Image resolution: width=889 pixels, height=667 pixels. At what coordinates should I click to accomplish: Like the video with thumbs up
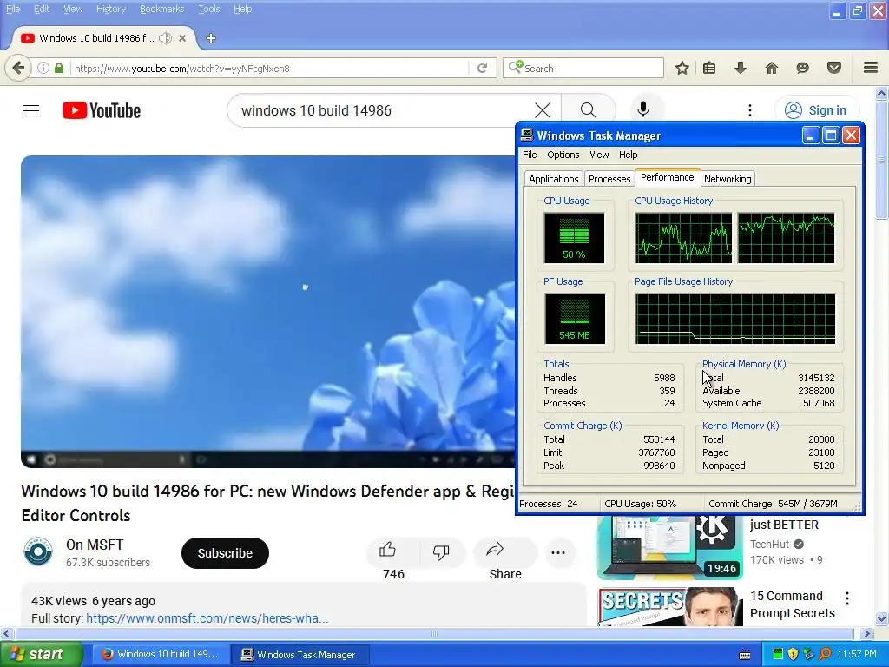click(388, 550)
